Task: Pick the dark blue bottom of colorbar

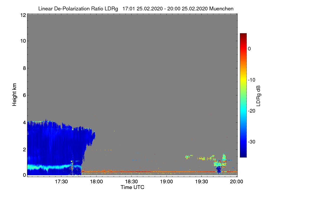Action: coord(243,155)
